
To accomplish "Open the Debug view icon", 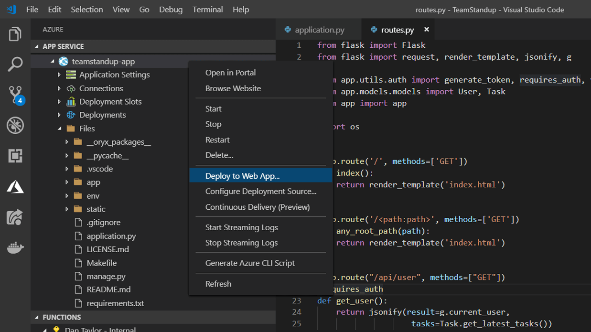I will 15,125.
